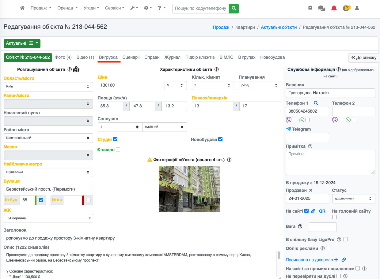Screen dimensions: 380x279
Task: Open the Статус dropdown
Action: pyautogui.click(x=353, y=199)
